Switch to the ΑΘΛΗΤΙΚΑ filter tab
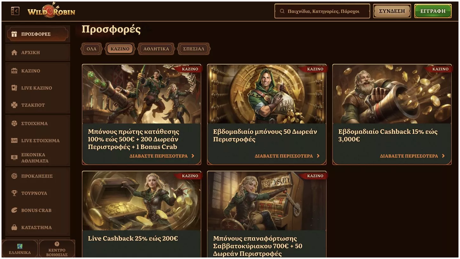 (x=156, y=49)
